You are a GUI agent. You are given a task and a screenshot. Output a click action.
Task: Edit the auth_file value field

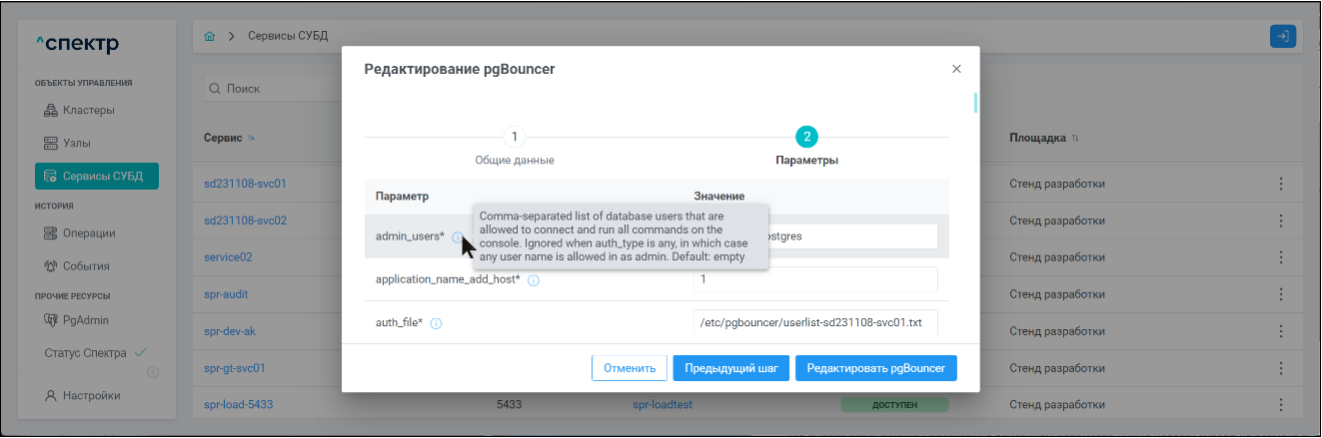[815, 322]
